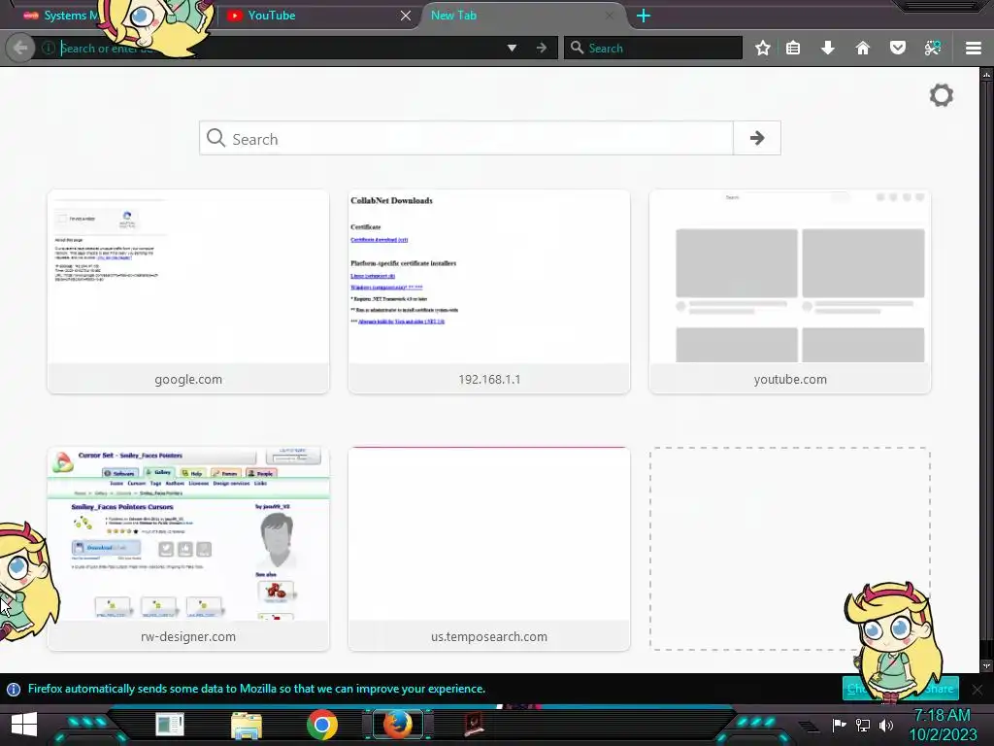Viewport: 994px width, 746px height.
Task: Open the Downloads arrow icon
Action: click(x=828, y=49)
